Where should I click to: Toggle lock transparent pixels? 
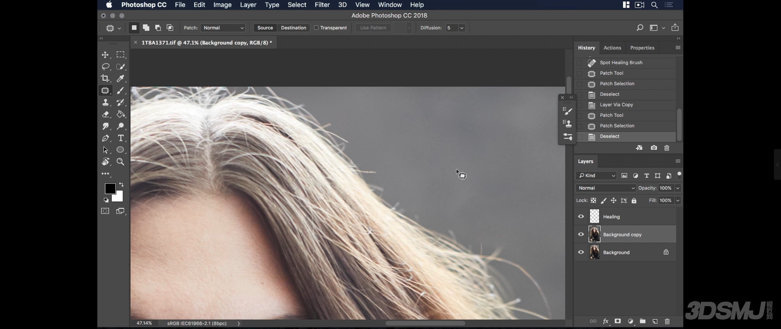point(593,200)
